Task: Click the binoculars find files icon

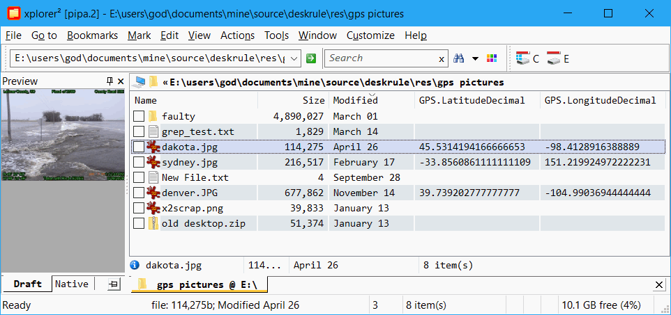Action: (x=459, y=58)
